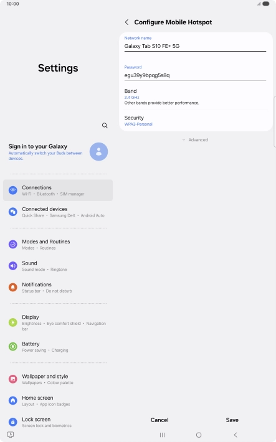
Task: Open Battery settings
Action: pos(58,347)
